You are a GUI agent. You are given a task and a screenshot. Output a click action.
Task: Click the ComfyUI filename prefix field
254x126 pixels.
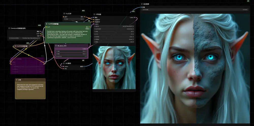click(x=195, y=10)
